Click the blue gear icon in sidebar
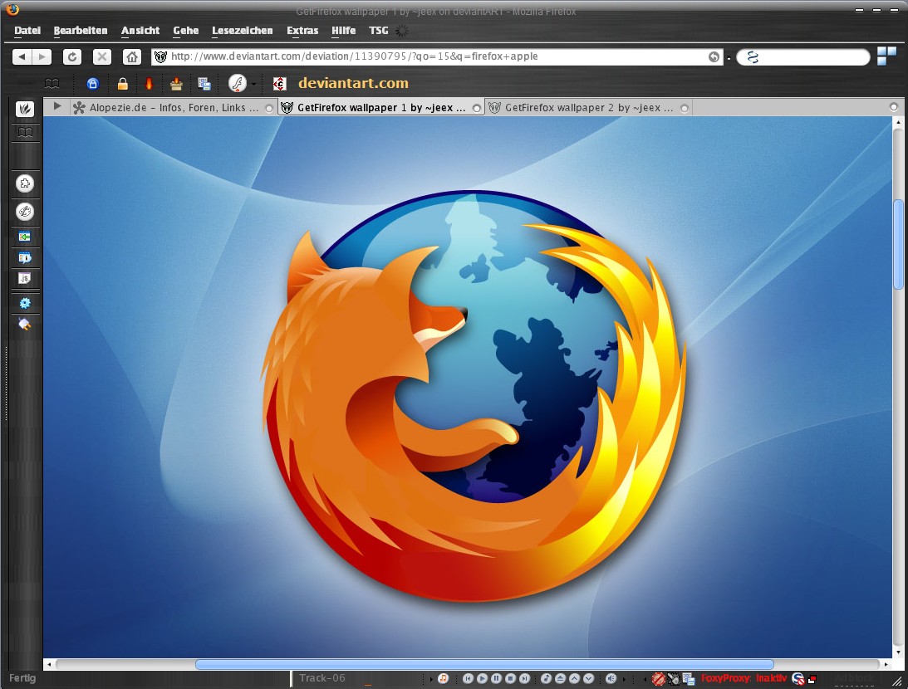 tap(25, 303)
